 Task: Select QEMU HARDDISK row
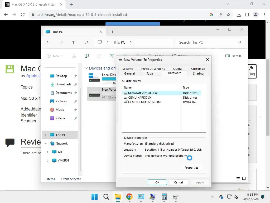pyautogui.click(x=162, y=98)
